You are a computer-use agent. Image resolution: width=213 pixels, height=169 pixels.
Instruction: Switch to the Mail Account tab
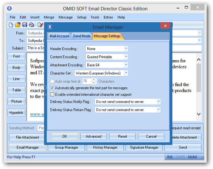pos(60,36)
